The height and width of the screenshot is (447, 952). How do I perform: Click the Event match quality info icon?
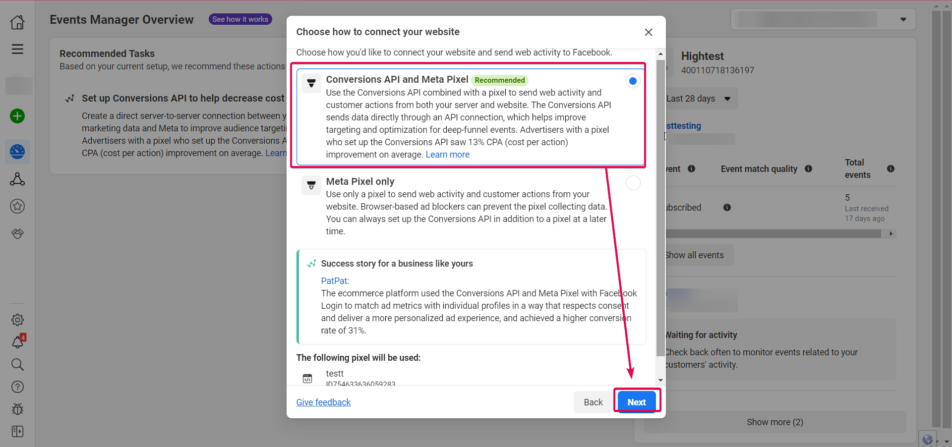point(808,168)
